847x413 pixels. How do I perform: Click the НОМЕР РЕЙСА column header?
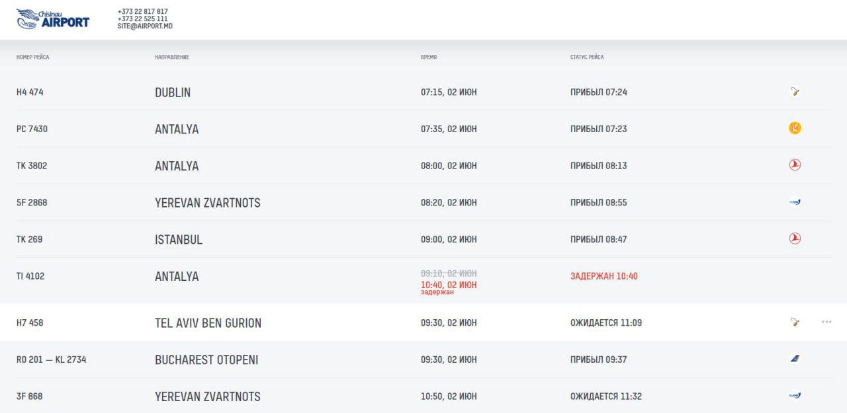pos(32,57)
